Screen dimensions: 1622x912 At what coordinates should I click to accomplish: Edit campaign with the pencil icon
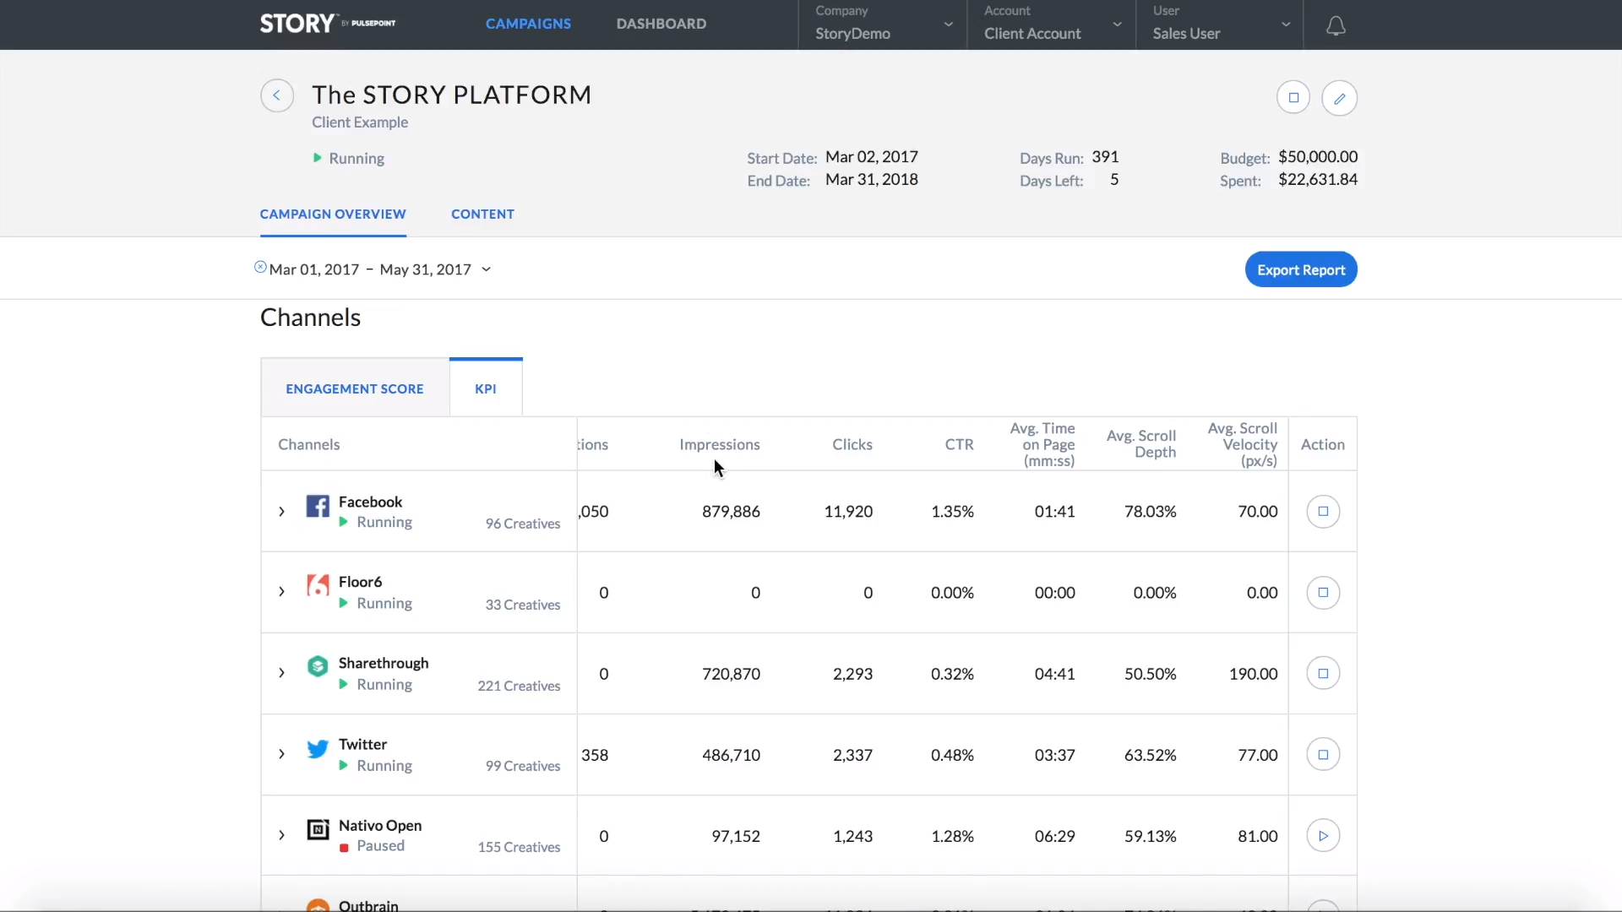tap(1340, 98)
